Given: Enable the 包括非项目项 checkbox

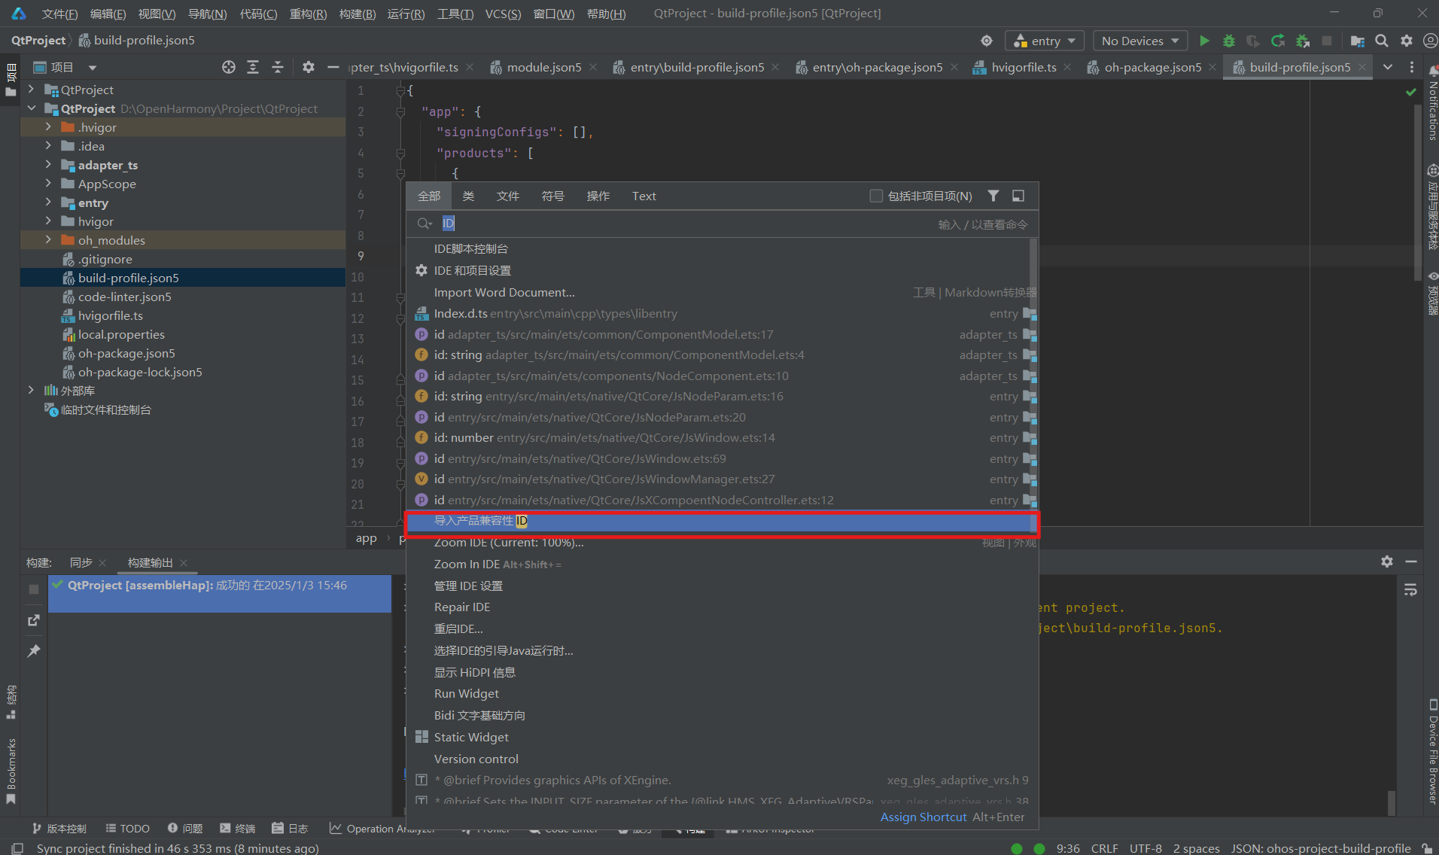Looking at the screenshot, I should click(x=876, y=196).
